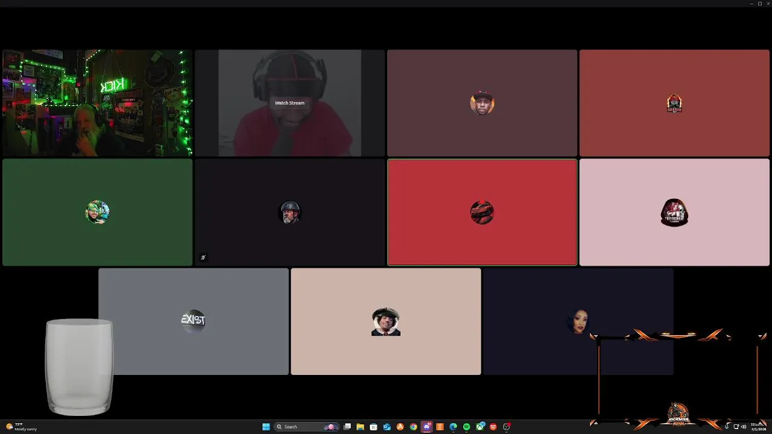This screenshot has width=772, height=434.
Task: Click the volume icon in the system tray
Action: (x=744, y=427)
